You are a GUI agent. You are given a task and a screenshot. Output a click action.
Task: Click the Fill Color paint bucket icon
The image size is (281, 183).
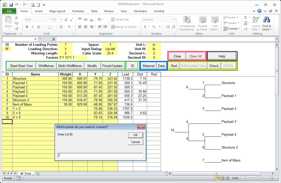point(61,27)
